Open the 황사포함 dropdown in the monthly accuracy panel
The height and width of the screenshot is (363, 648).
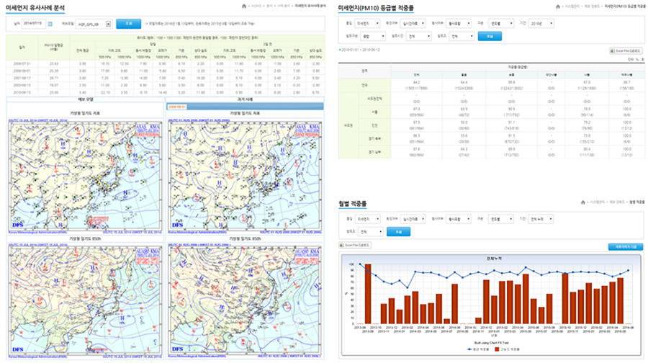[x=459, y=219]
